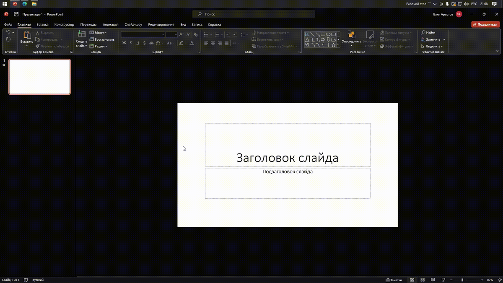
Task: Apply underline Ч formatting
Action: 137,43
